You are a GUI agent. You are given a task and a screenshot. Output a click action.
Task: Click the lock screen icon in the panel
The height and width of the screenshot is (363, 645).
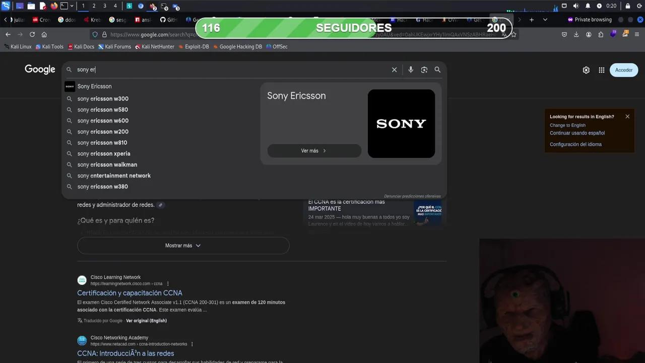pyautogui.click(x=628, y=6)
